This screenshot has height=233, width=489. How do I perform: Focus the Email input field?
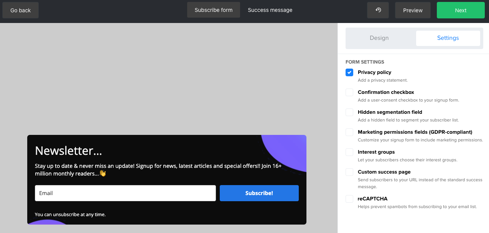click(125, 193)
